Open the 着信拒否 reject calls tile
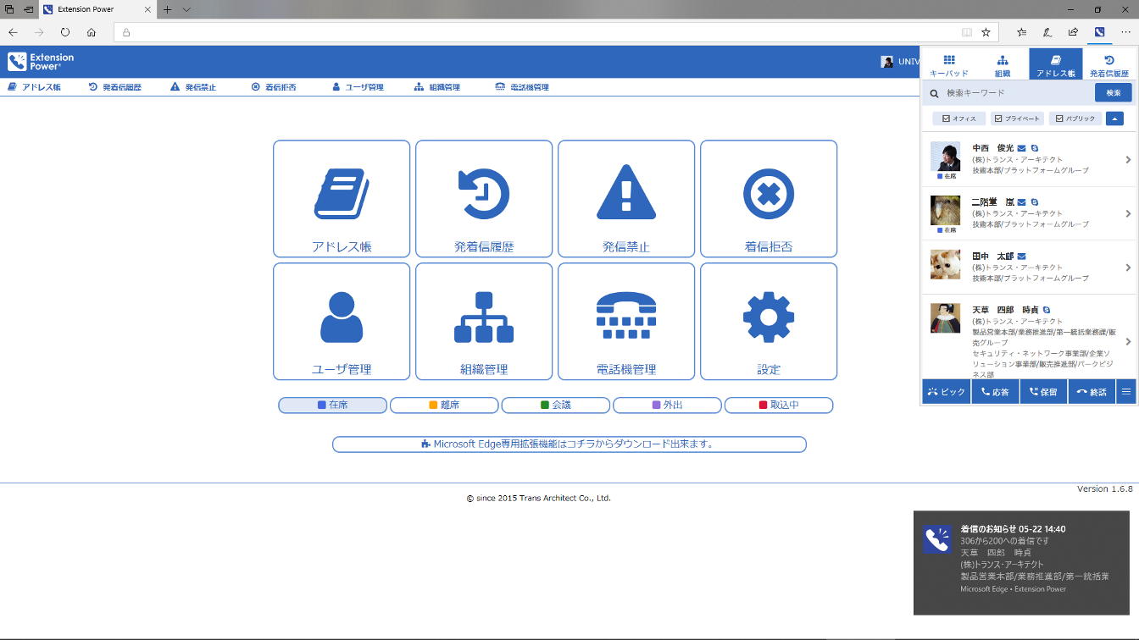This screenshot has height=640, width=1139. point(769,199)
